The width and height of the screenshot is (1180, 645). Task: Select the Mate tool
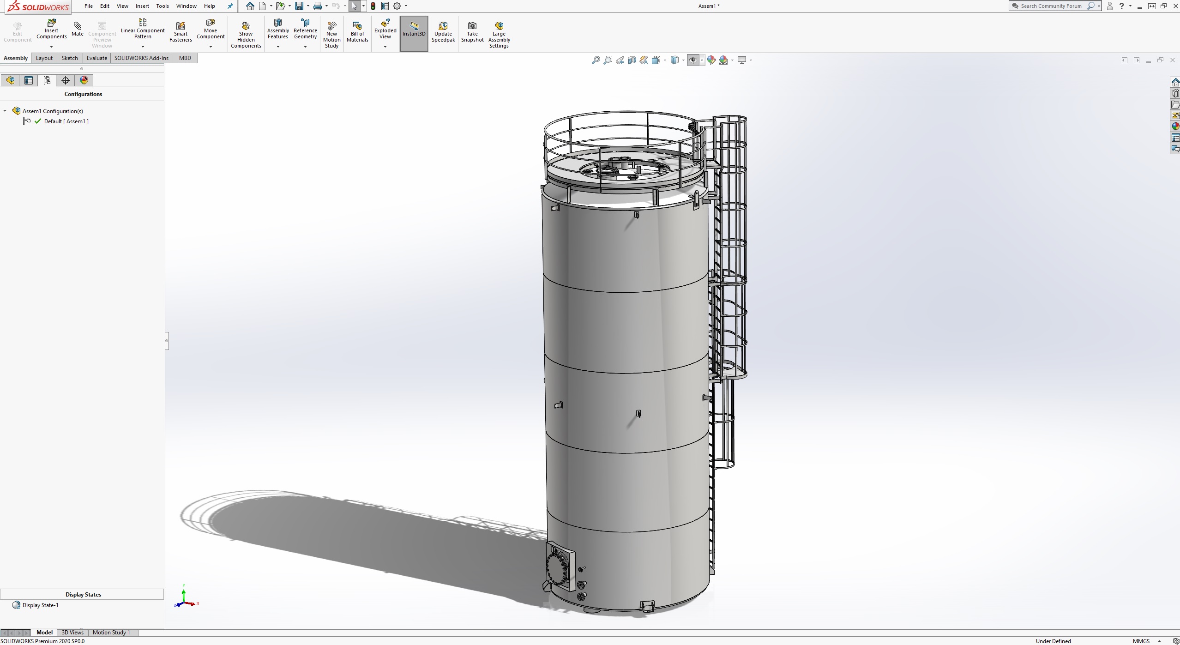[78, 30]
